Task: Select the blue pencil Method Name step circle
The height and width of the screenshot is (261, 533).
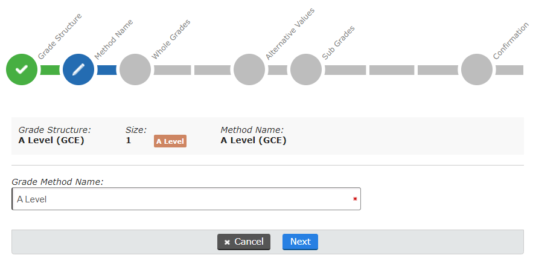Action: coord(78,69)
